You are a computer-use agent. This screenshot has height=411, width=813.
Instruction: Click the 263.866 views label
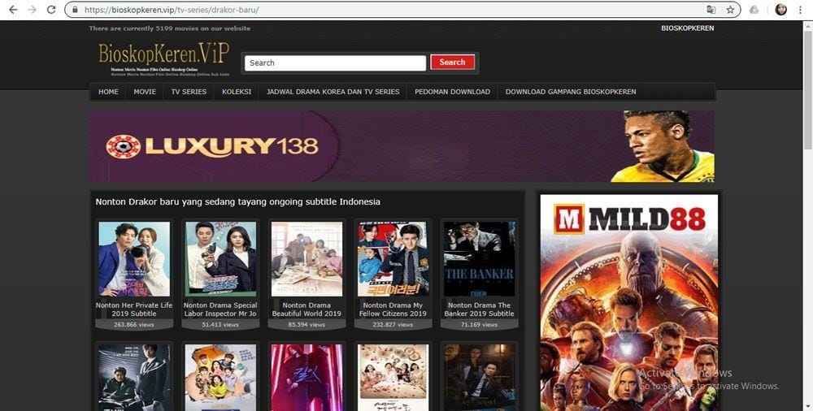(x=134, y=325)
